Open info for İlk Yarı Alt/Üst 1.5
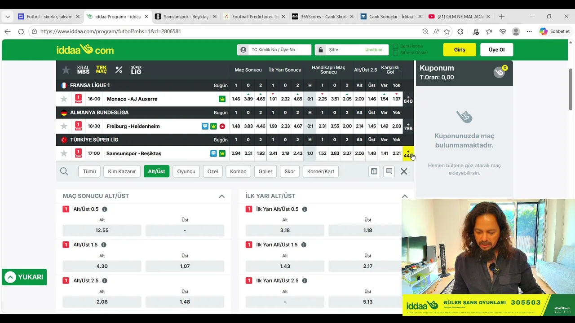The image size is (575, 323). pos(304,245)
